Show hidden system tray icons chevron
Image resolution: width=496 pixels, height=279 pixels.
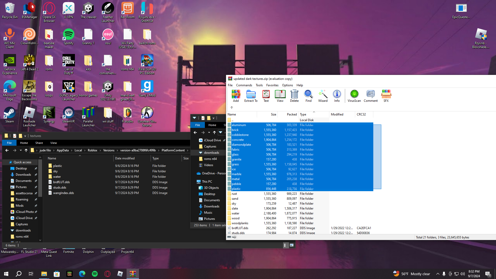click(438, 274)
